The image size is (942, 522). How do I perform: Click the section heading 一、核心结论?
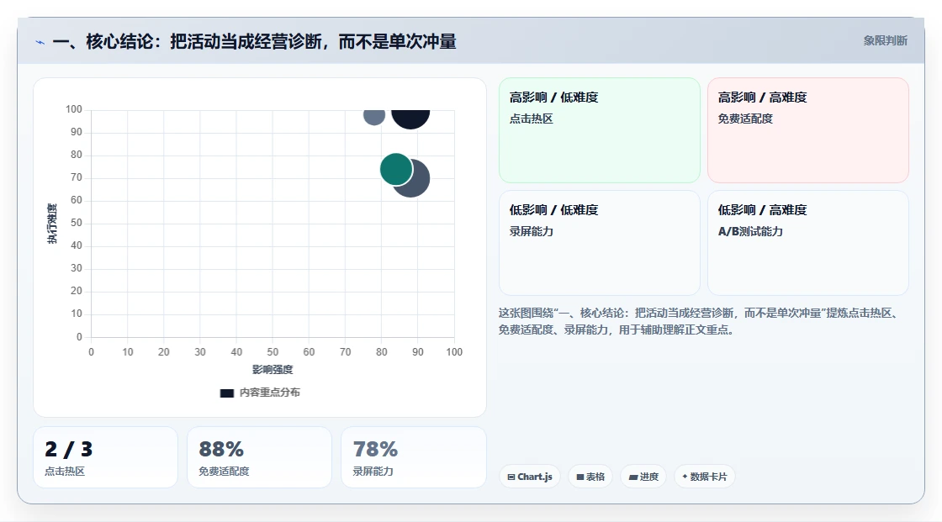tap(254, 41)
